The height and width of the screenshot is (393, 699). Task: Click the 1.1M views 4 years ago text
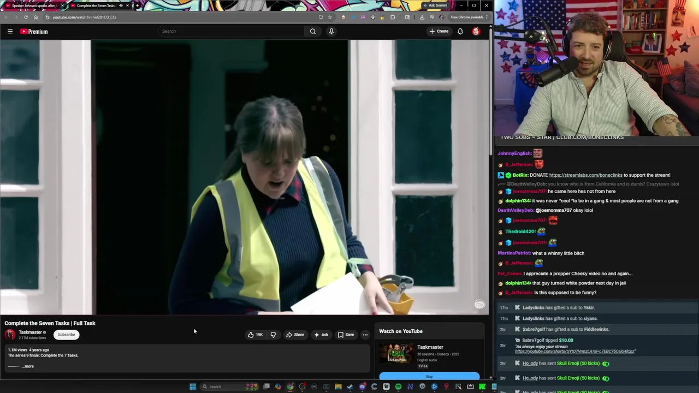click(28, 350)
